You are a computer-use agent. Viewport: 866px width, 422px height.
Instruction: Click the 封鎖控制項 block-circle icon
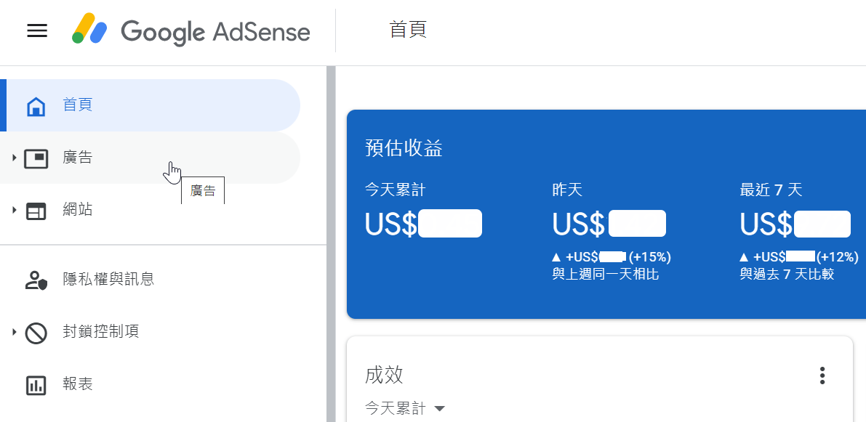pyautogui.click(x=36, y=333)
